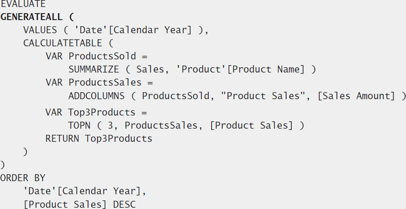The height and width of the screenshot is (209, 406).
Task: Click the TOPN function name
Action: click(79, 126)
